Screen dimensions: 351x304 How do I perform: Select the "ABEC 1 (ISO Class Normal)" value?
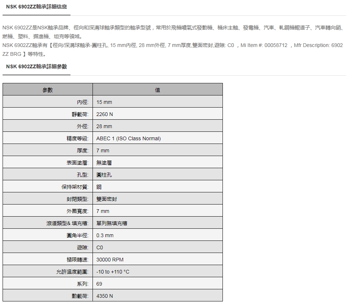(x=129, y=138)
